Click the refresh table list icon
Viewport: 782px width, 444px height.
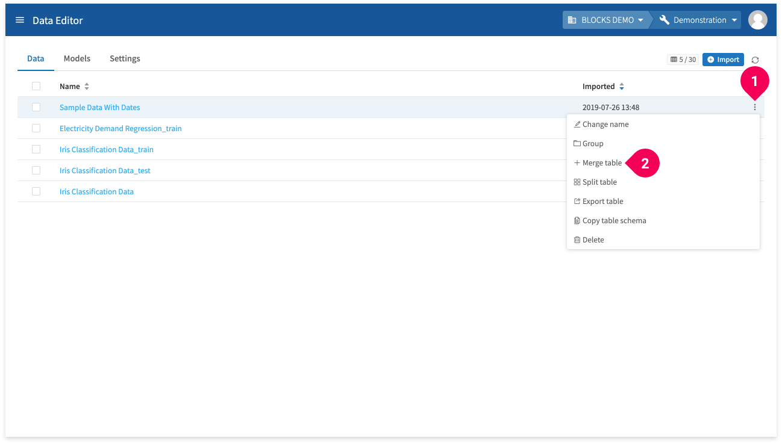[755, 60]
